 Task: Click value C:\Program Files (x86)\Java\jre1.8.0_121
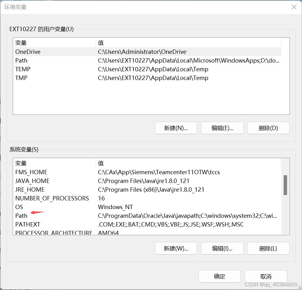coord(151,189)
